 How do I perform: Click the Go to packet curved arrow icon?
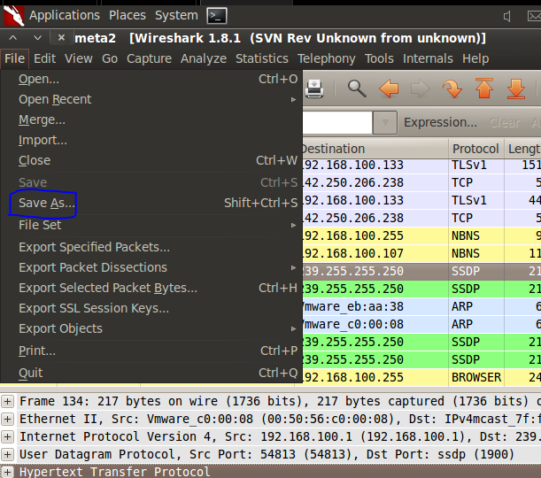click(x=452, y=89)
